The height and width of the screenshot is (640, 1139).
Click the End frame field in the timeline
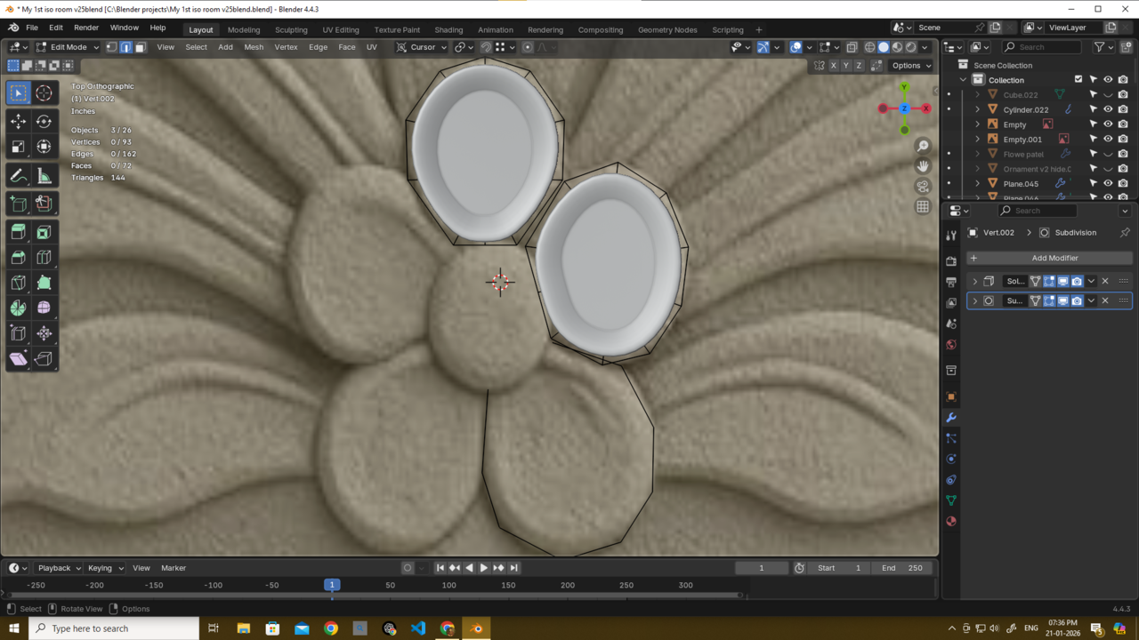pyautogui.click(x=902, y=568)
